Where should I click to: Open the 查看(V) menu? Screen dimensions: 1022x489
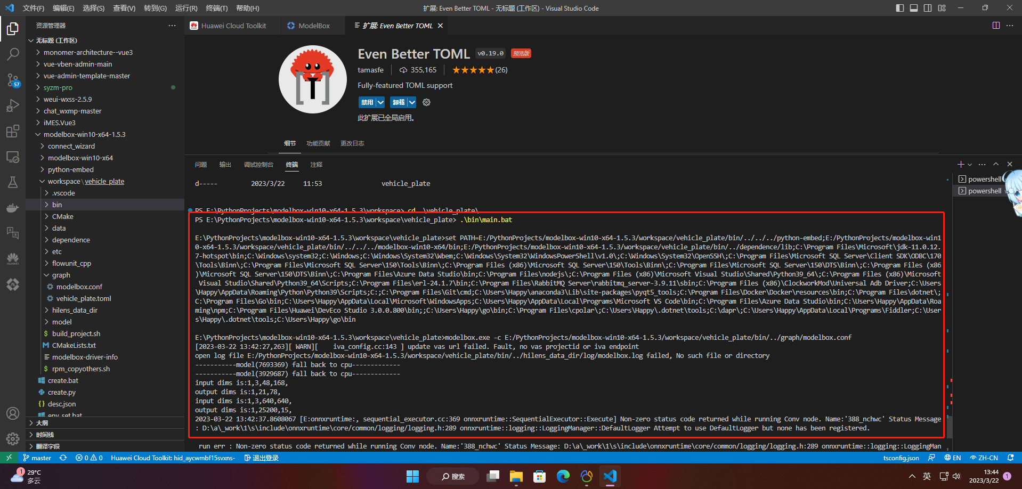(x=124, y=8)
